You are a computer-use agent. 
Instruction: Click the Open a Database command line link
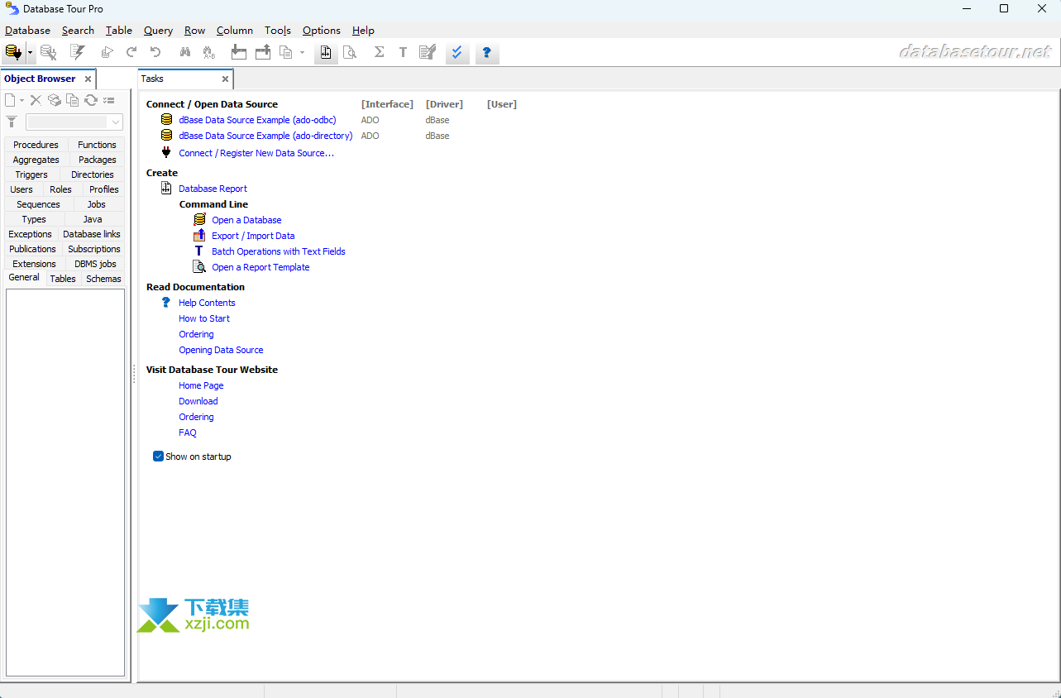click(246, 220)
